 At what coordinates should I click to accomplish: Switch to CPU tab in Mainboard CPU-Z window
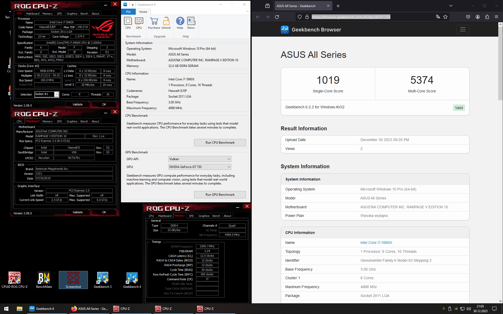(x=19, y=121)
